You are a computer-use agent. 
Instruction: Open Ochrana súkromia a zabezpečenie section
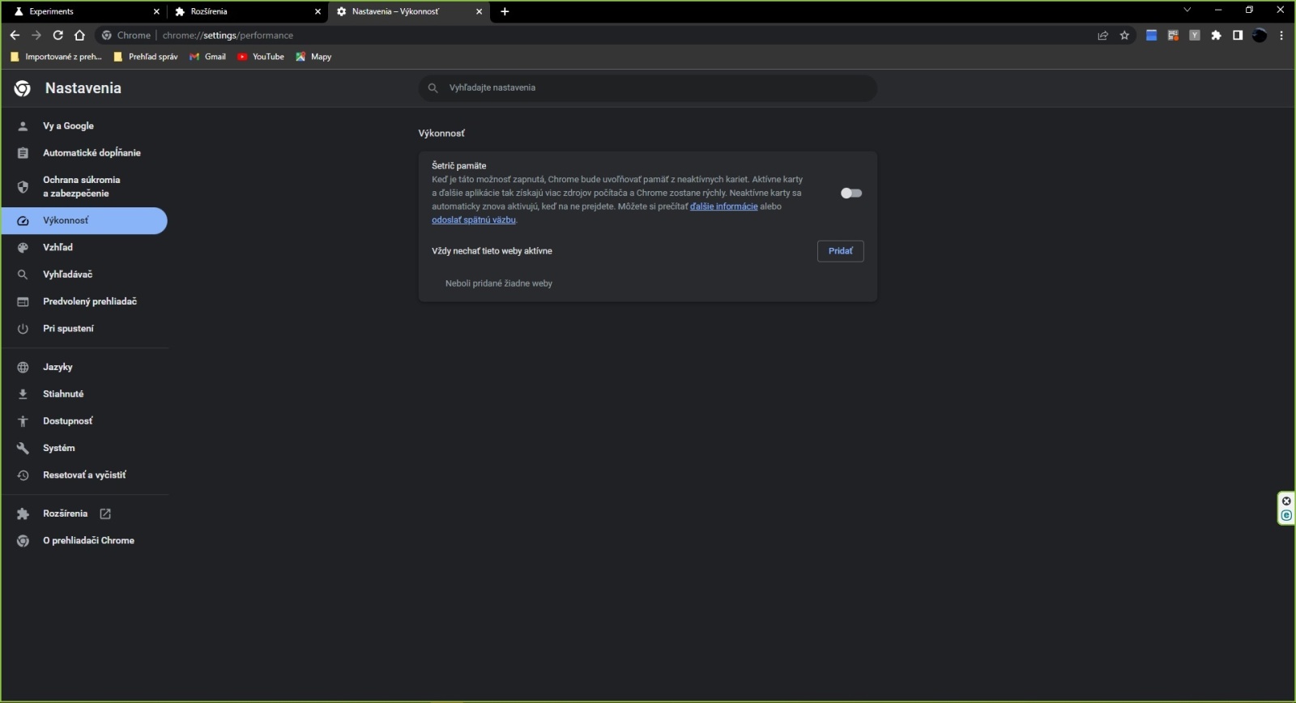click(81, 186)
